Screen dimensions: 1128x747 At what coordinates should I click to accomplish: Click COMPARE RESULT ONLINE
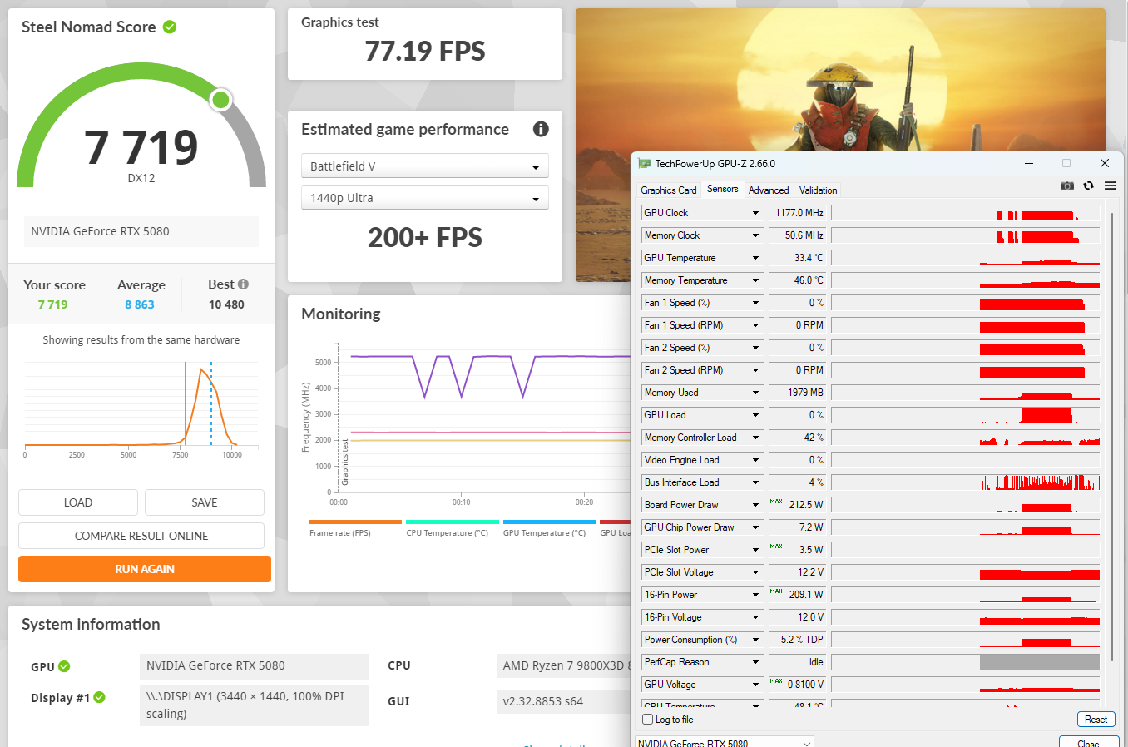141,536
